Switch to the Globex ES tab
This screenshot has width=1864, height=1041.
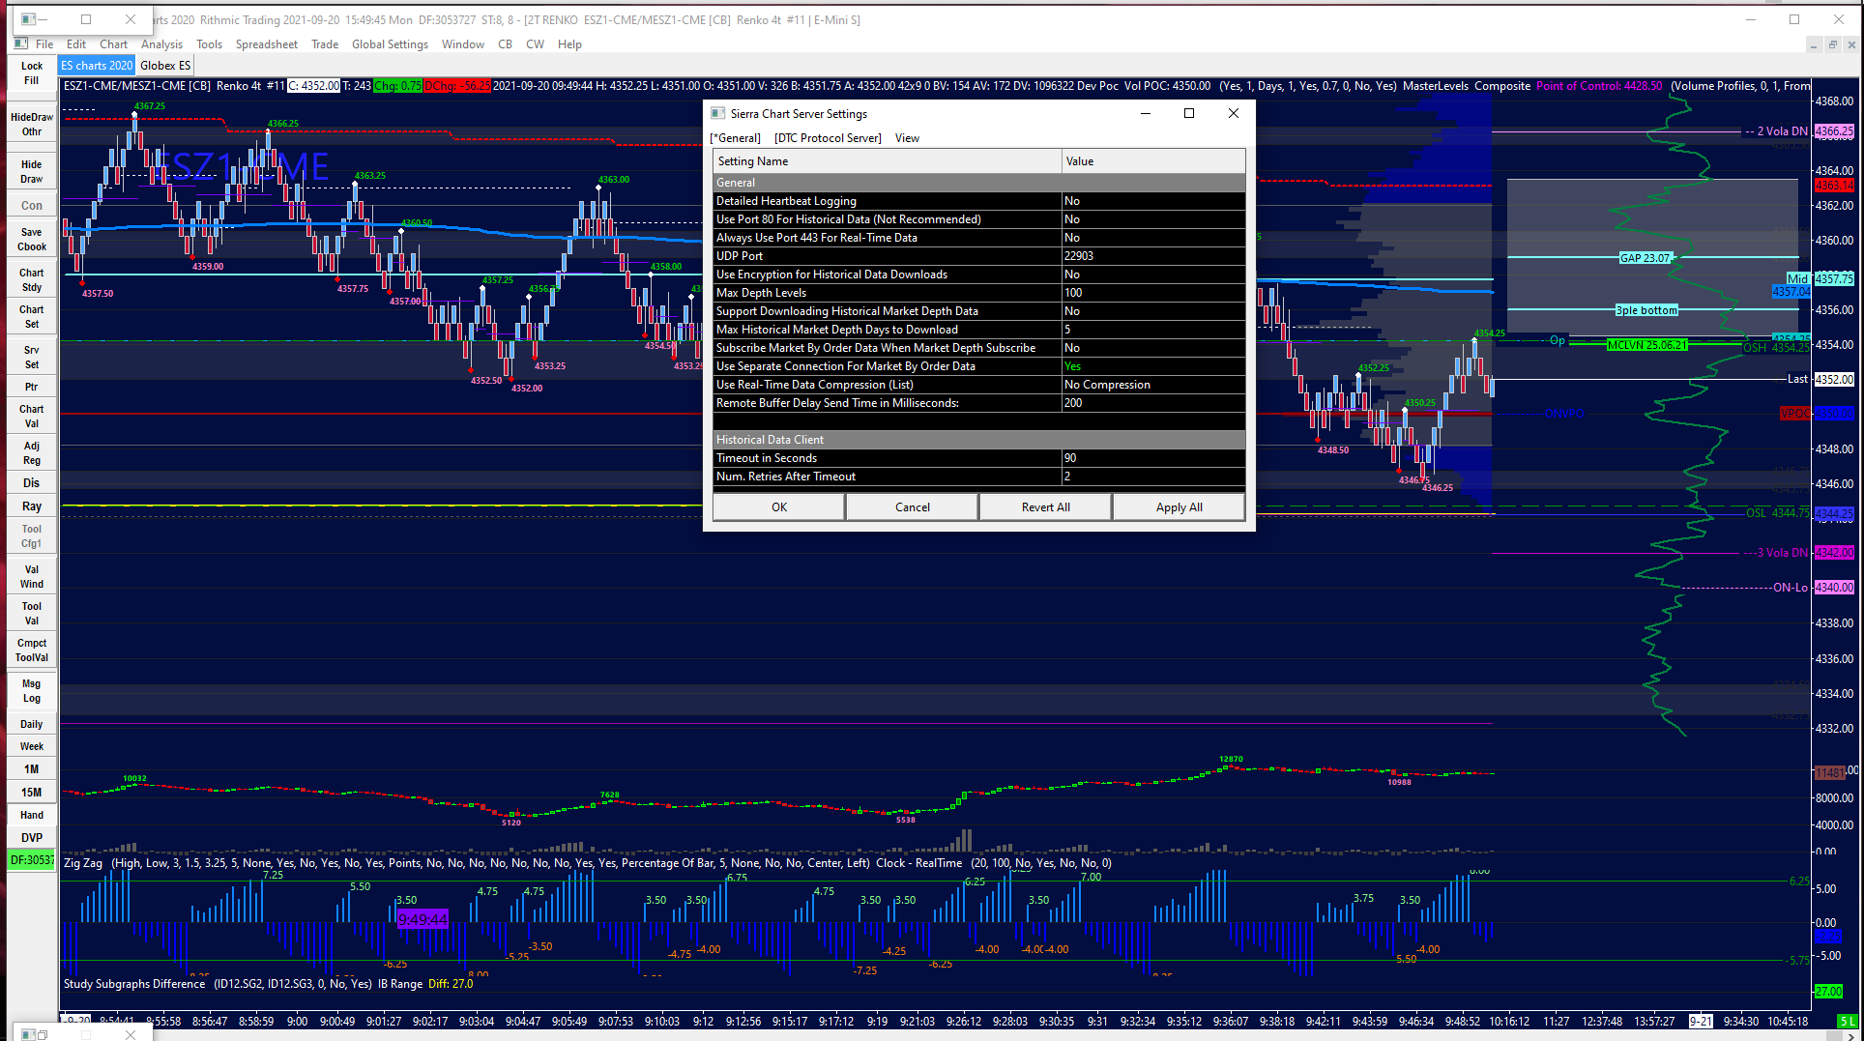(165, 66)
